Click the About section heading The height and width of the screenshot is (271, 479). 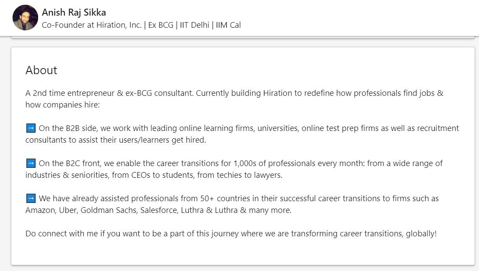click(41, 70)
